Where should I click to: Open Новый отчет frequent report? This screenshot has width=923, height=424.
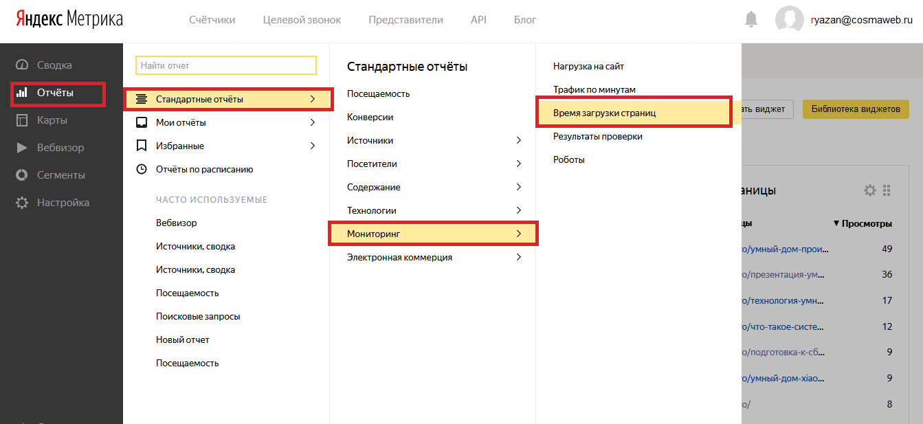point(183,339)
